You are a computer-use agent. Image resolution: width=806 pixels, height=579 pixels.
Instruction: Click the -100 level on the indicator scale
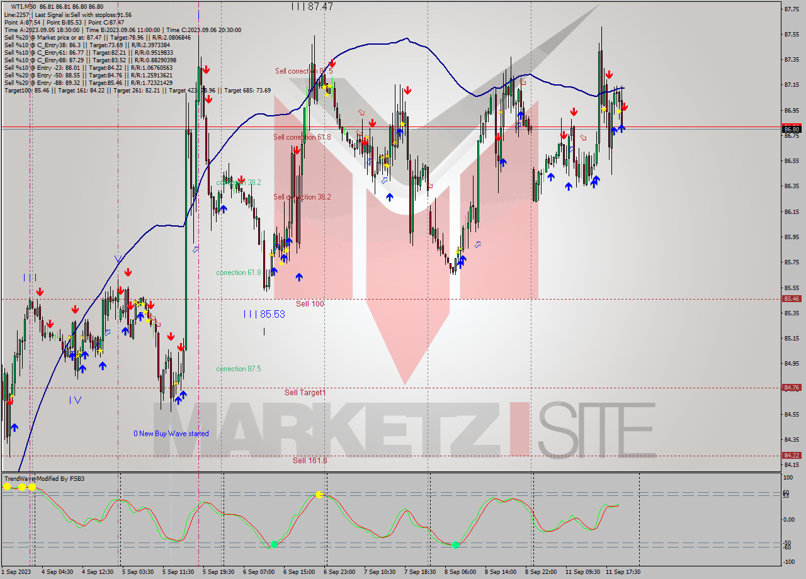788,561
